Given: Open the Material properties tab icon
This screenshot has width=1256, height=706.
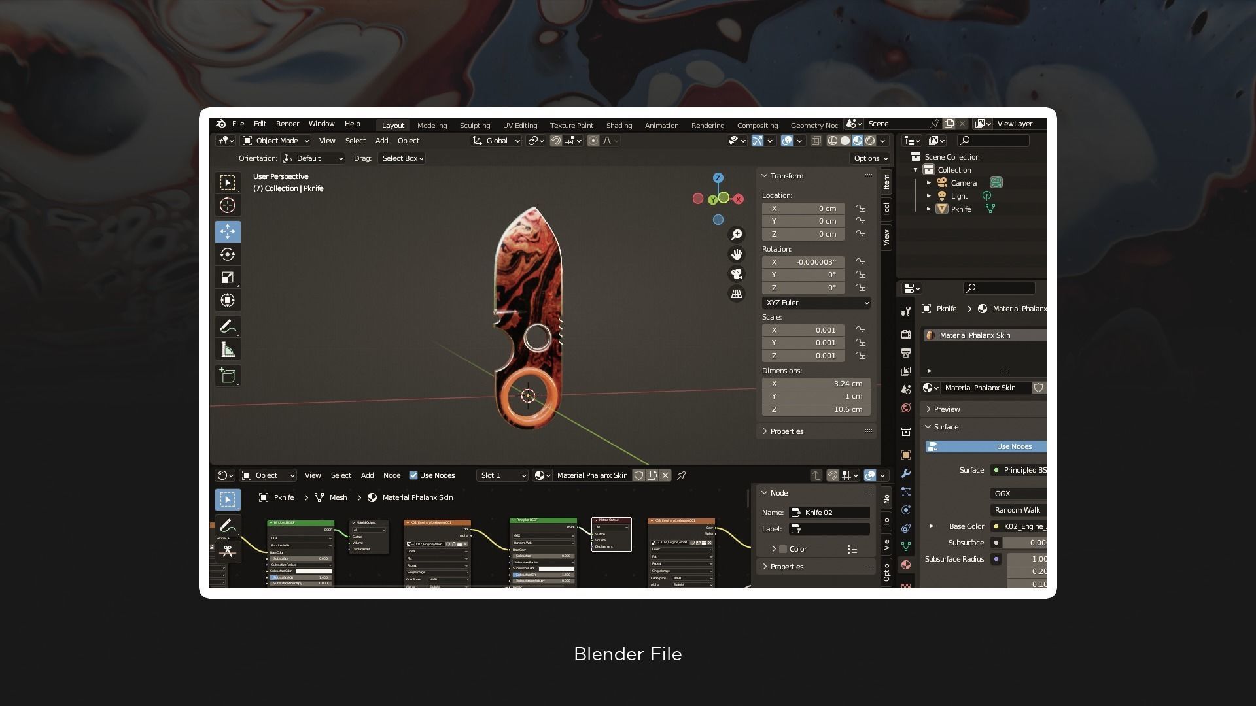Looking at the screenshot, I should [906, 564].
